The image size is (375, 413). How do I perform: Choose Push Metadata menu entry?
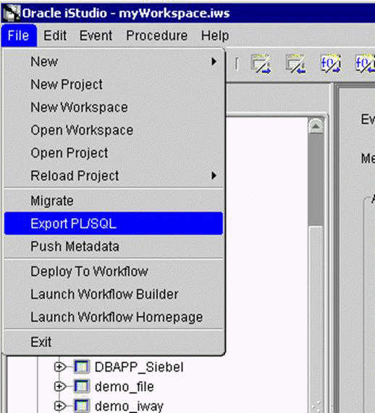click(x=114, y=246)
